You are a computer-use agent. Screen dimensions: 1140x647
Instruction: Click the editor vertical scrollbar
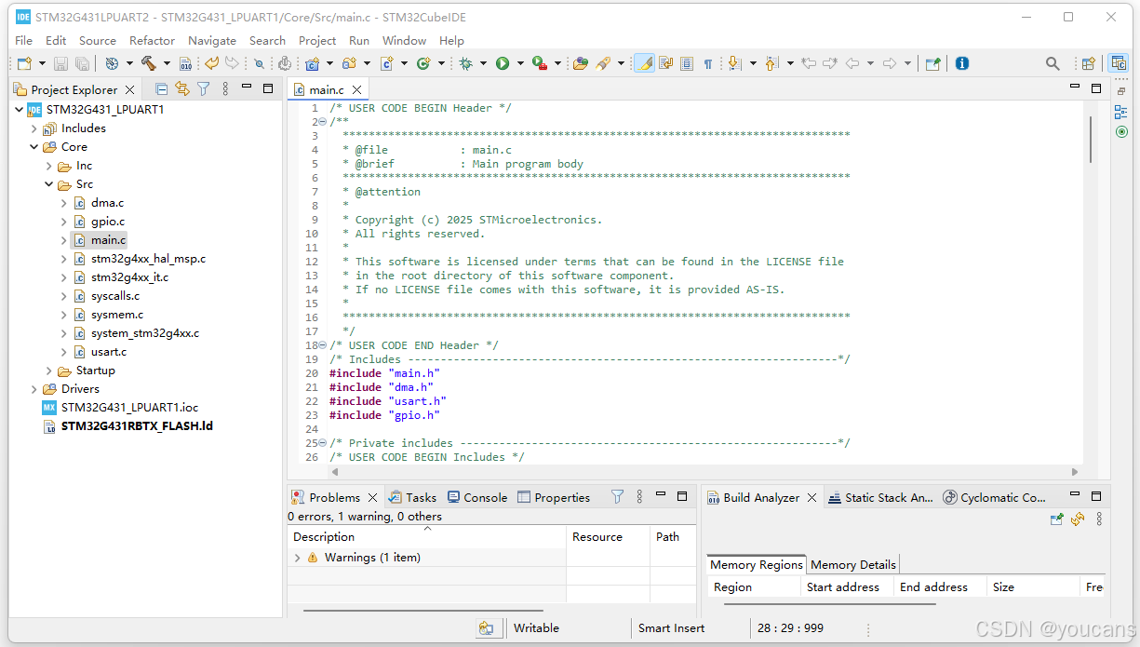click(1090, 140)
